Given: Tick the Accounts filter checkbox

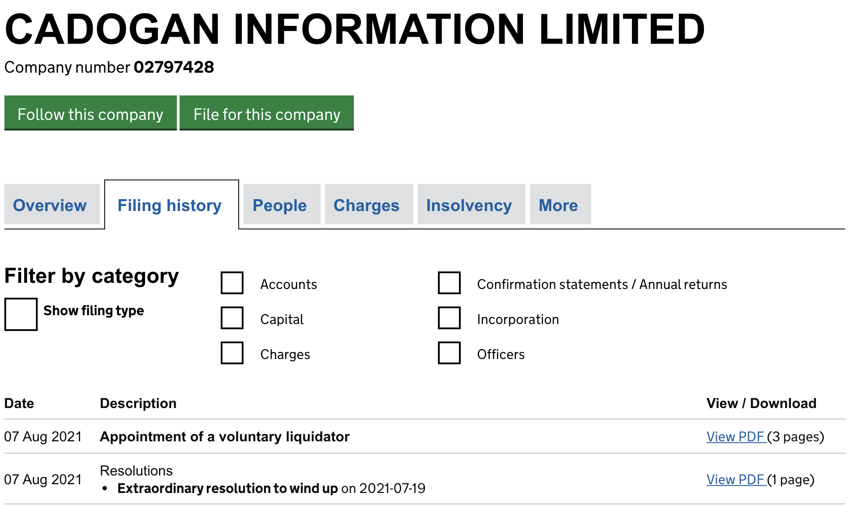Looking at the screenshot, I should [232, 283].
